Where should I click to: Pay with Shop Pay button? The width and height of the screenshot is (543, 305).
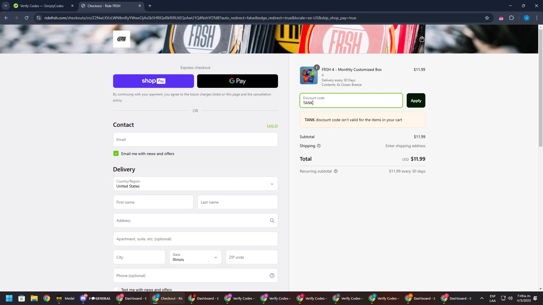153,81
